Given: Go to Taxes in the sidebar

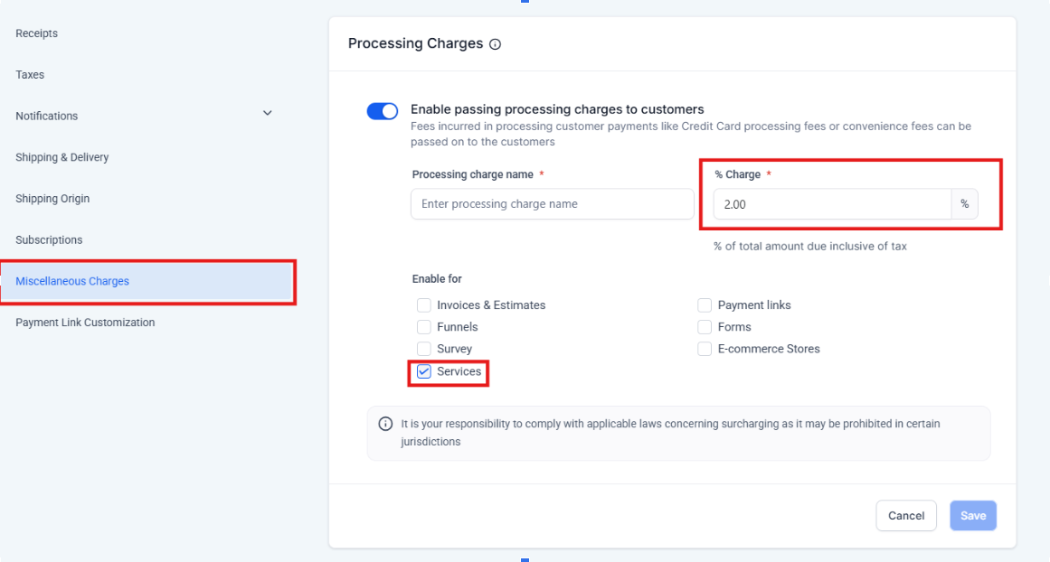Looking at the screenshot, I should (x=30, y=75).
